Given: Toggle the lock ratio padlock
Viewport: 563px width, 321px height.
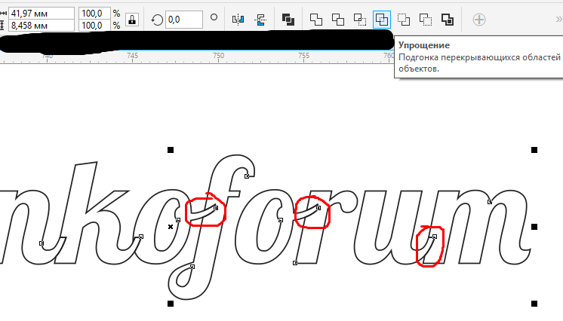Looking at the screenshot, I should pos(133,19).
